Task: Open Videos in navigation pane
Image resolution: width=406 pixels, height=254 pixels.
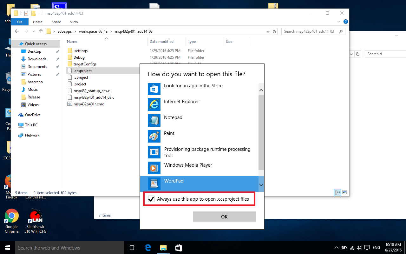Action: [x=33, y=105]
